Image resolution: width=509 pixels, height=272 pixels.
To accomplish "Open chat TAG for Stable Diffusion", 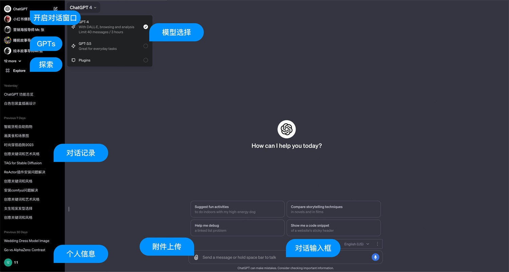I will click(x=23, y=163).
